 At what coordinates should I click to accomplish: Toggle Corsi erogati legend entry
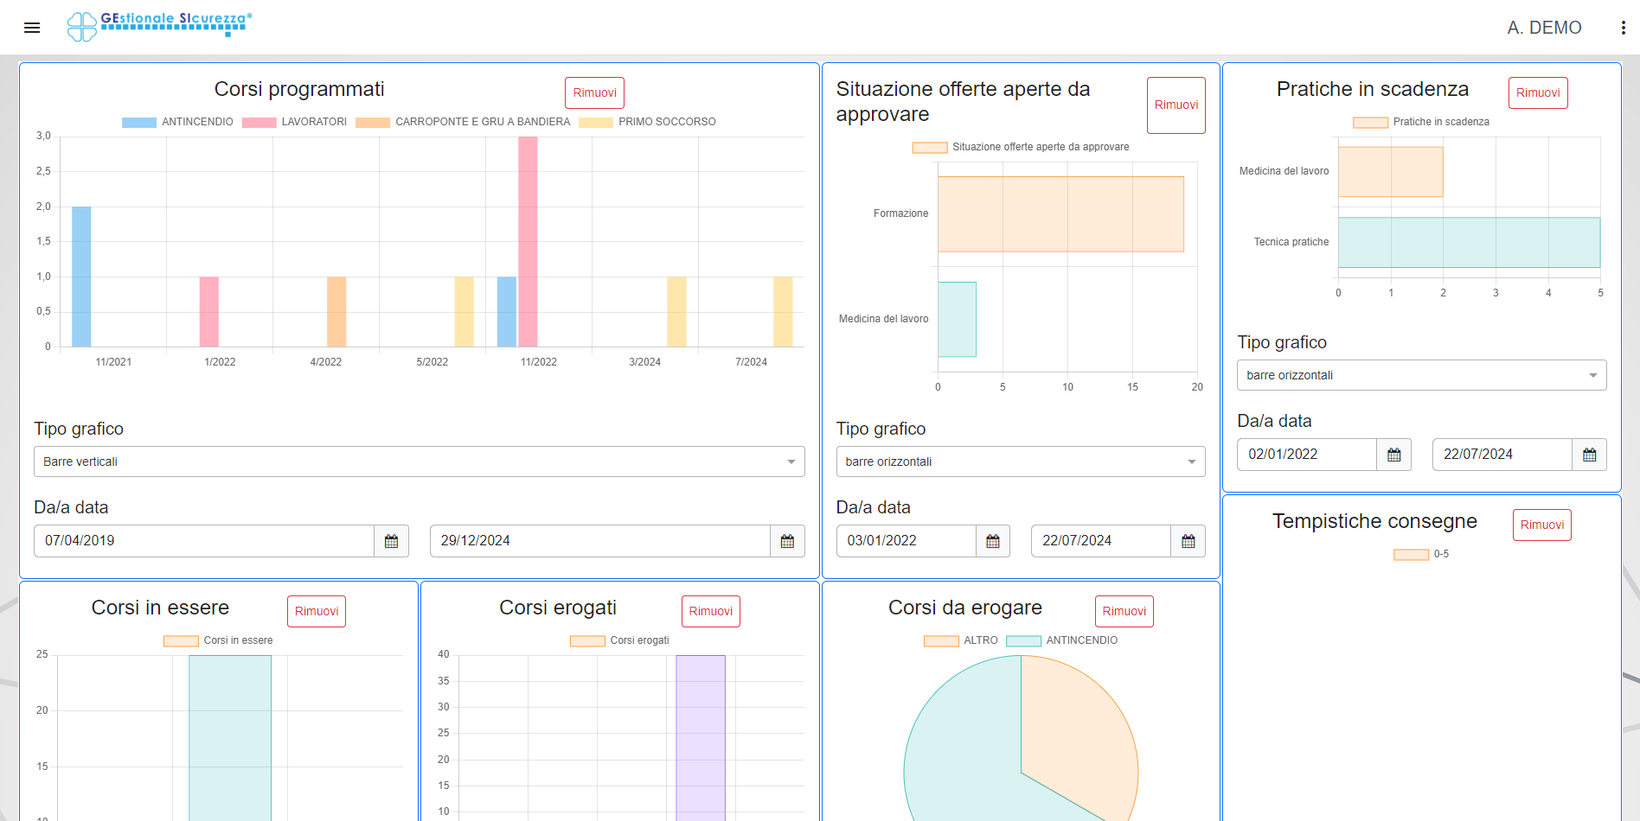pos(619,640)
